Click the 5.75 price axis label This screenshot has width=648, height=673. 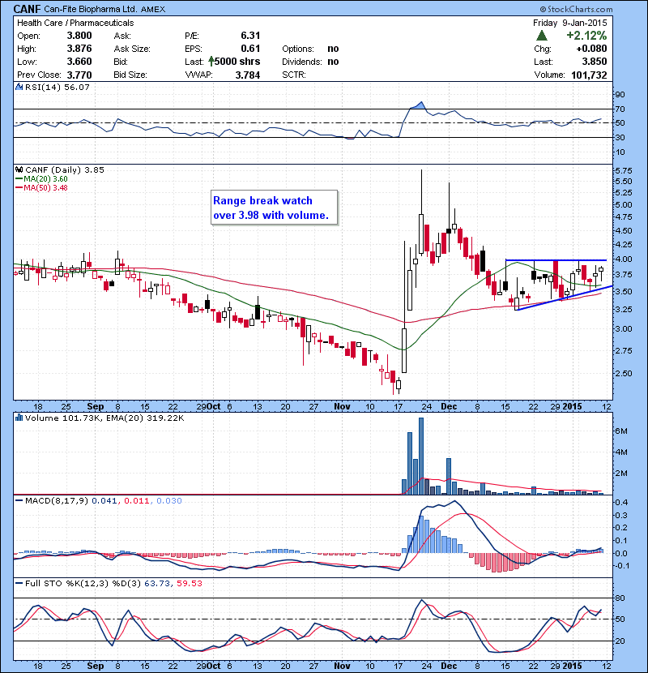[624, 170]
